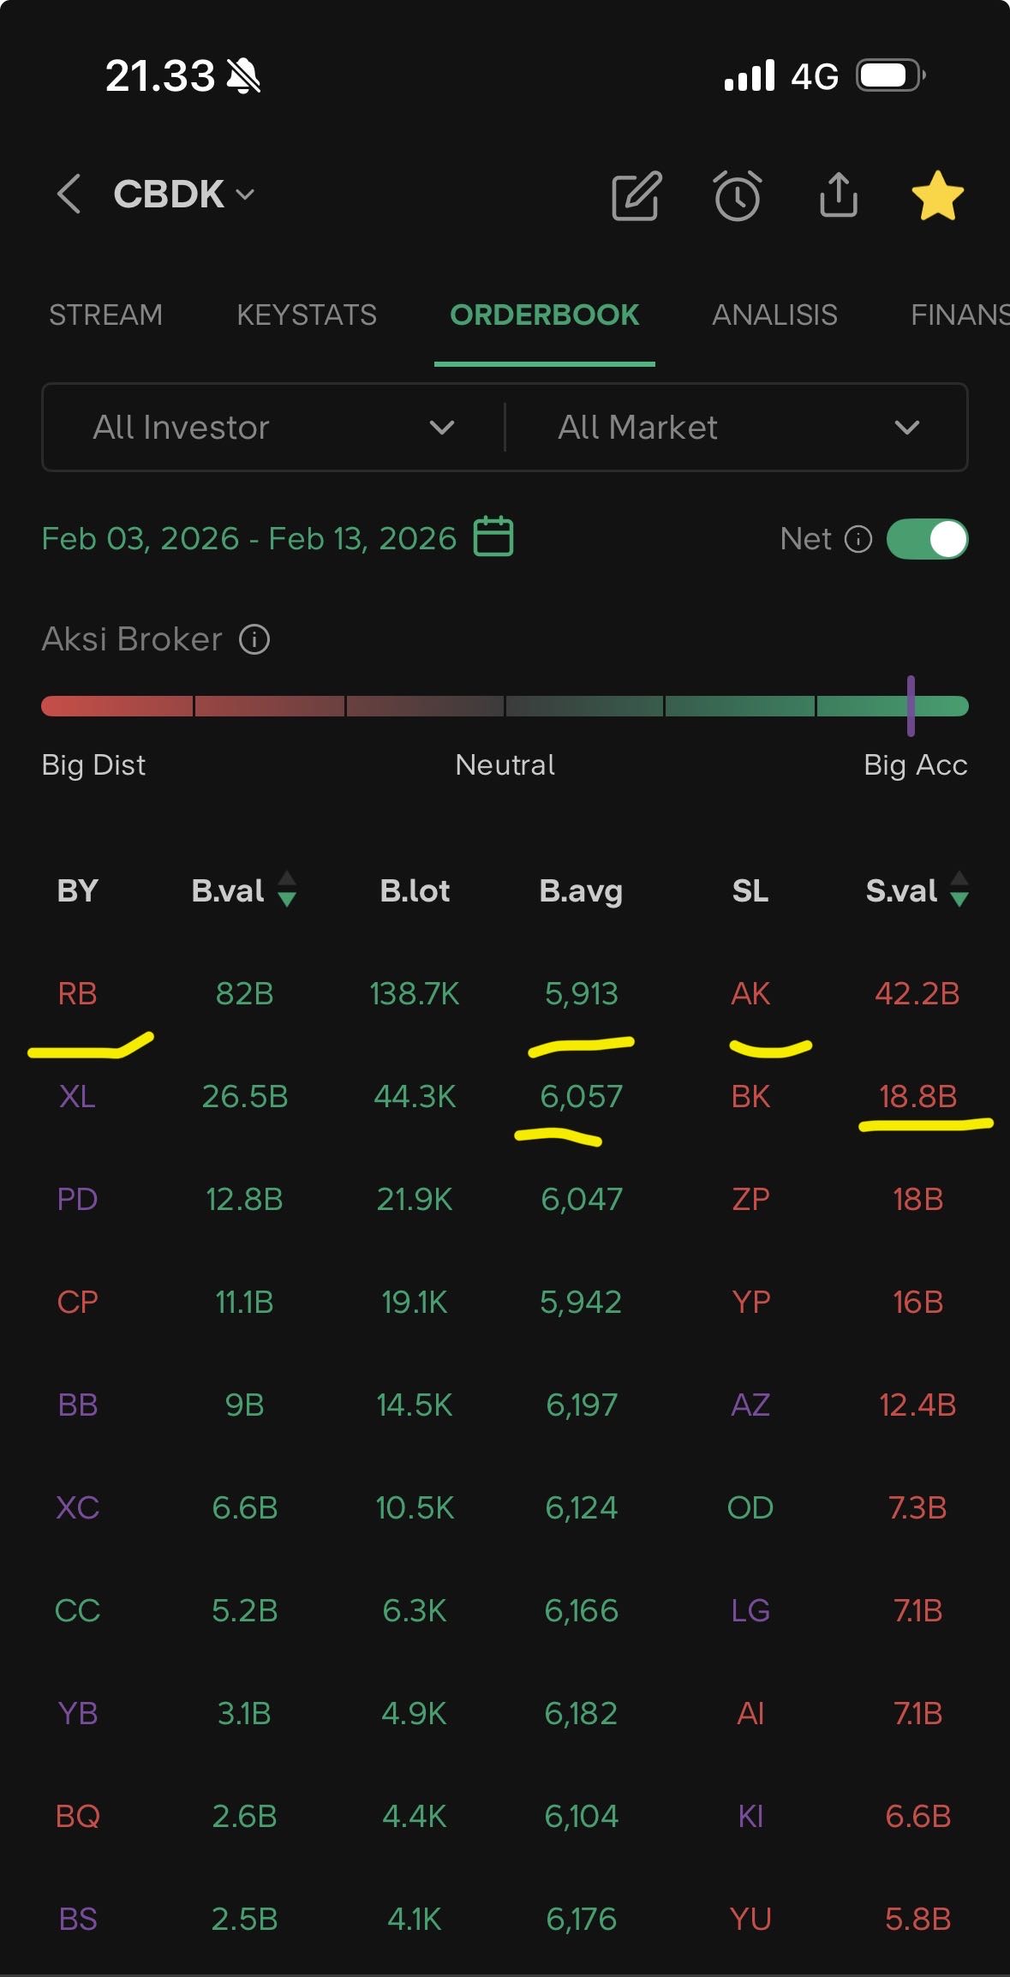Select buyer broker code RB
Image resolution: width=1010 pixels, height=1977 pixels.
(77, 993)
